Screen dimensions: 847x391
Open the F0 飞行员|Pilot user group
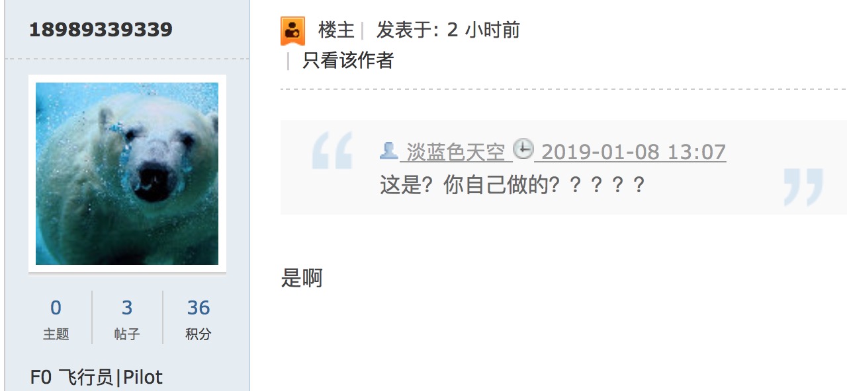tap(97, 378)
